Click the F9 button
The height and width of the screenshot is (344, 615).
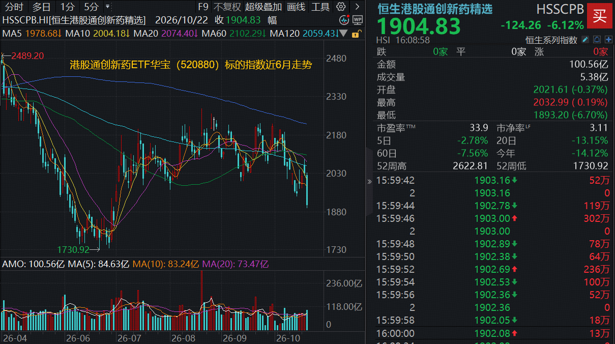point(203,7)
